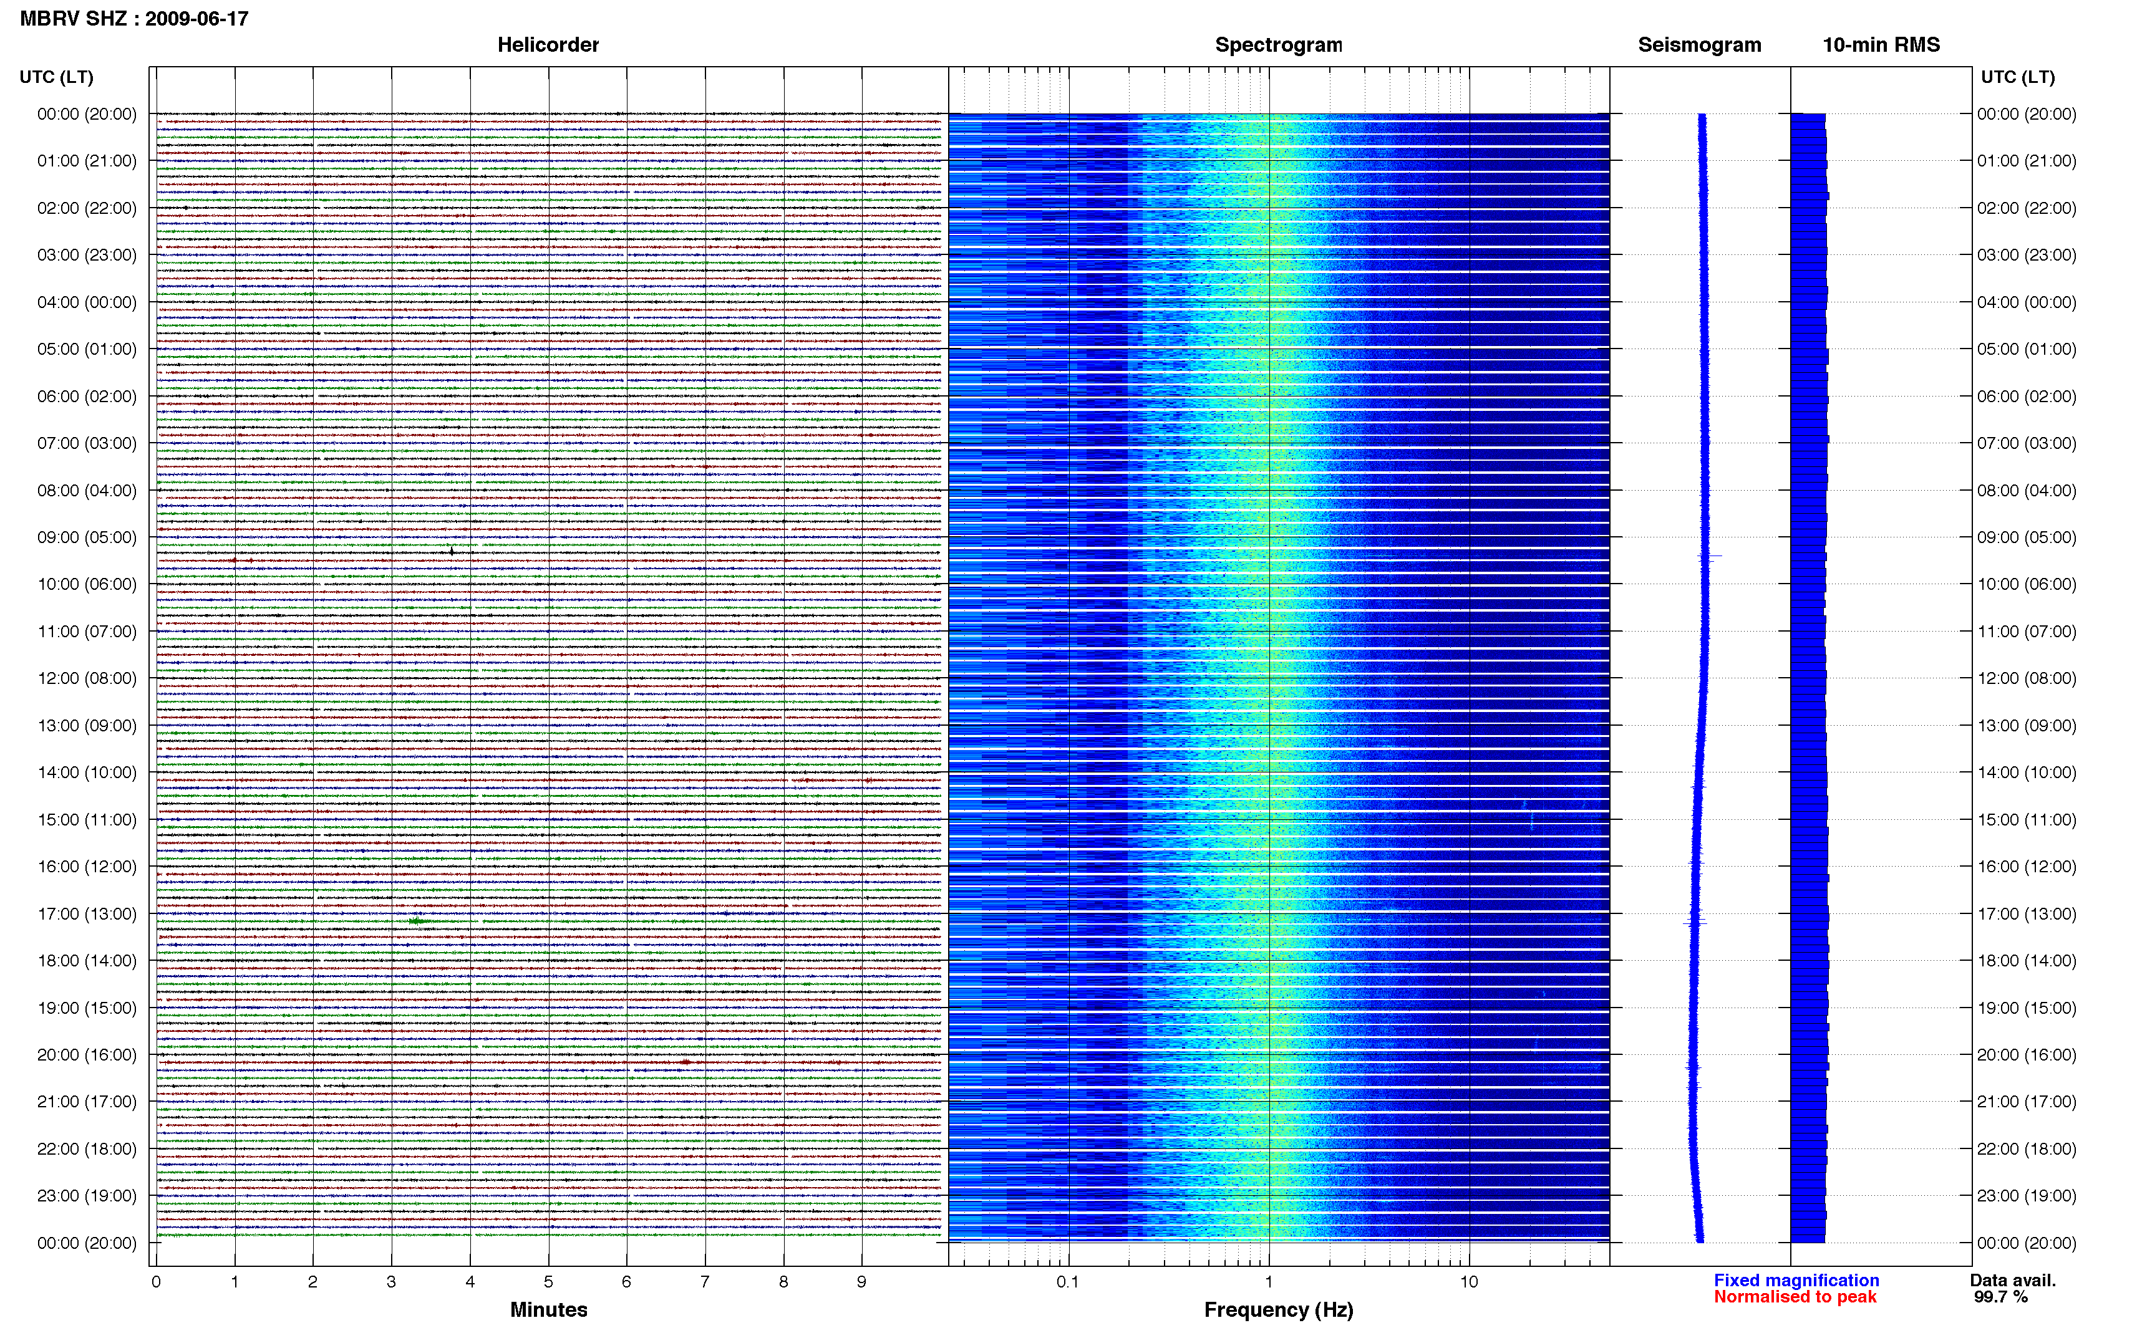
Task: Click the 99.7 % data availability value
Action: point(2000,1297)
